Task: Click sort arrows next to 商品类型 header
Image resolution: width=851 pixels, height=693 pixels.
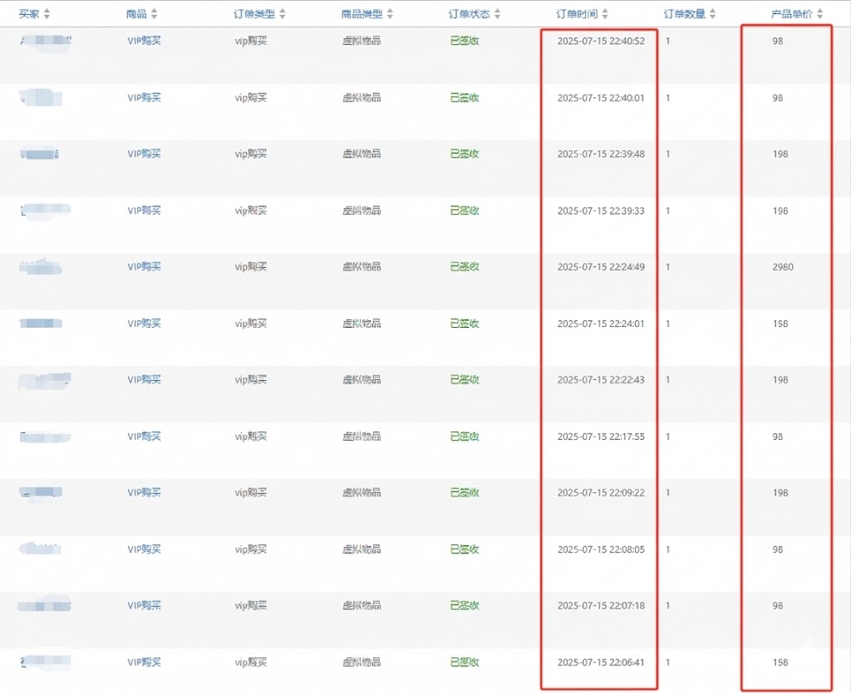Action: tap(390, 14)
